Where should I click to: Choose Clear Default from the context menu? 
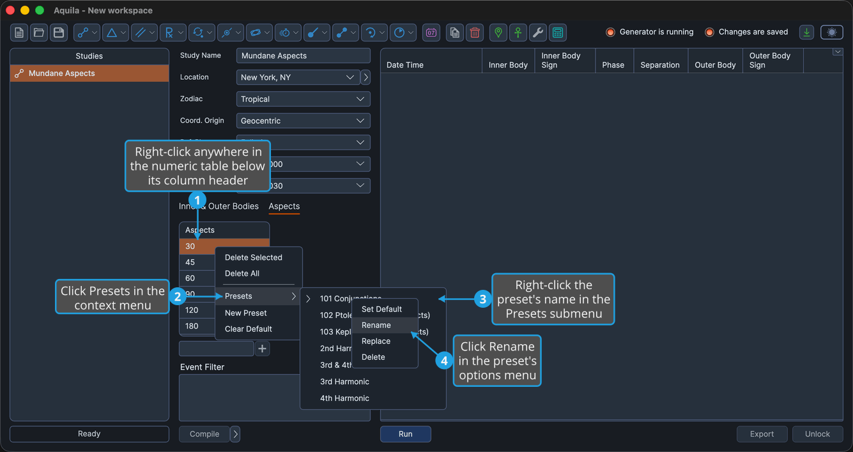(x=249, y=329)
